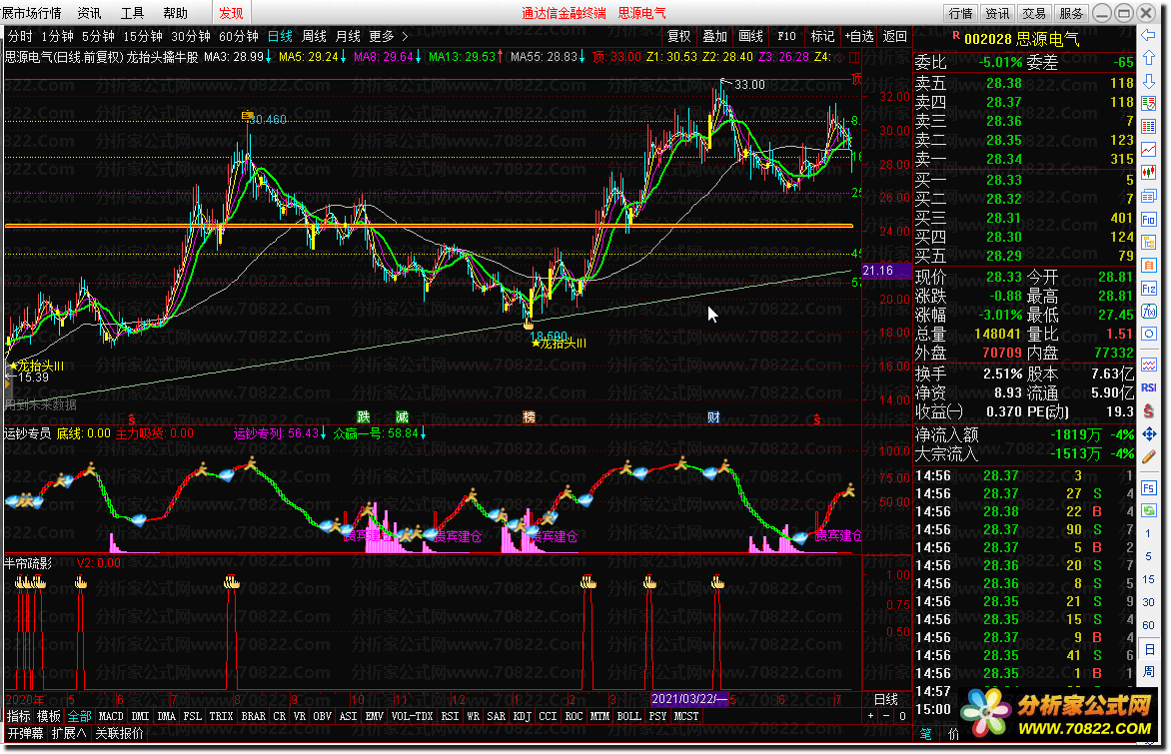Screen dimensions: 1171x754
Task: Click the down arrow icon in sidebar
Action: coord(1149,81)
